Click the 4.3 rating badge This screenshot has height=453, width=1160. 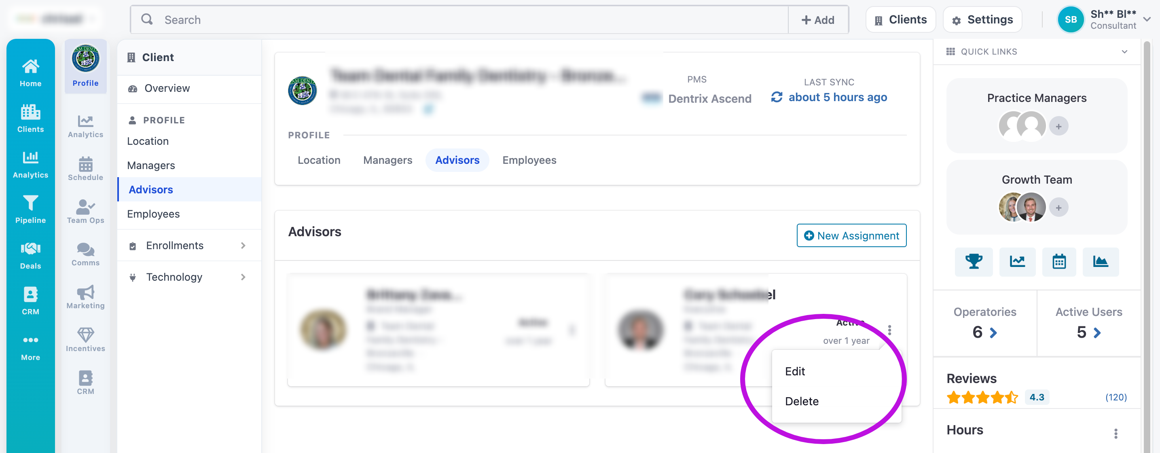click(1036, 397)
